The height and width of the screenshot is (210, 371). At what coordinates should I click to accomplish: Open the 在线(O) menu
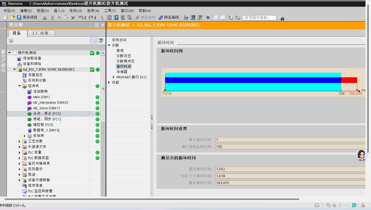tap(76, 11)
